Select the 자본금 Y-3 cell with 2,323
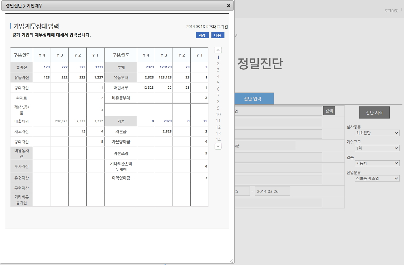This screenshot has width=404, height=265. click(164, 132)
